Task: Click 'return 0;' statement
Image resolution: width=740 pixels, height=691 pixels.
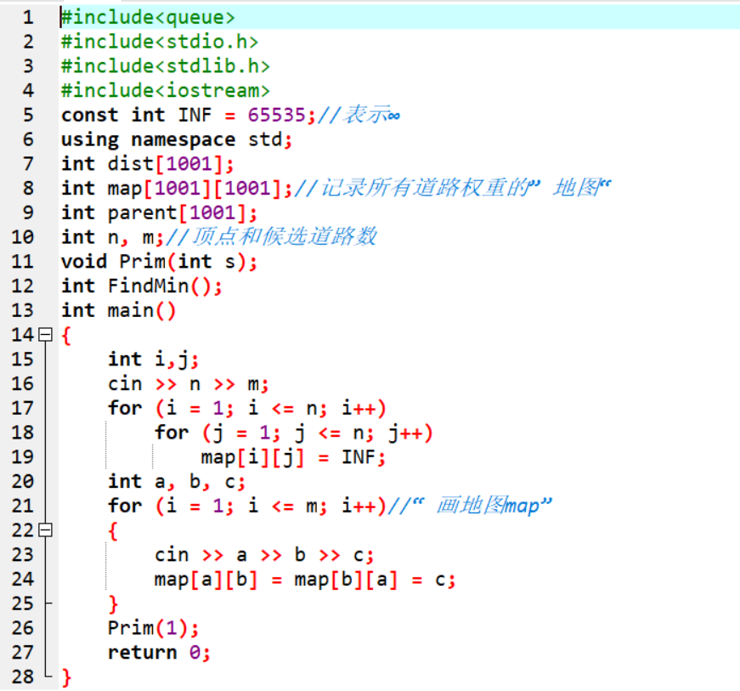Action: point(159,653)
